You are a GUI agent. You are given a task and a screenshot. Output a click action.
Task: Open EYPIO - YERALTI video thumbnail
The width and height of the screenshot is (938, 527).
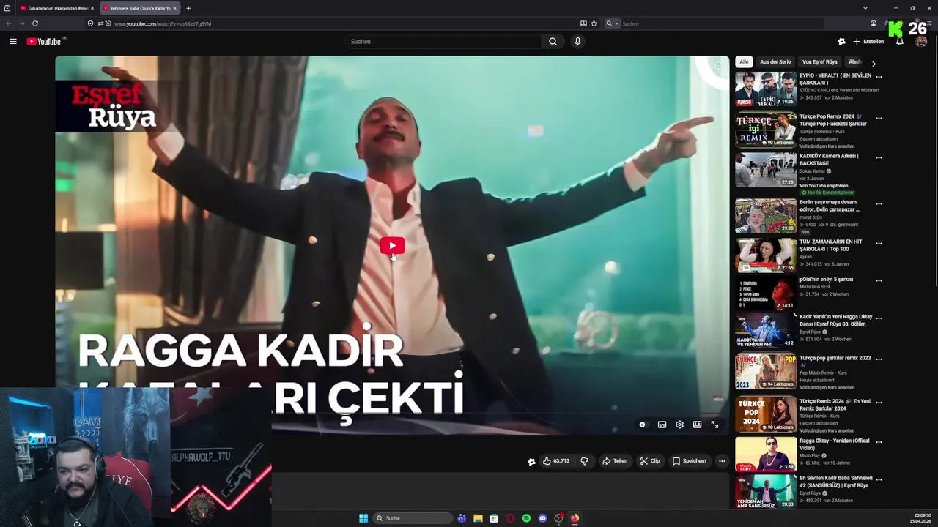(x=766, y=89)
